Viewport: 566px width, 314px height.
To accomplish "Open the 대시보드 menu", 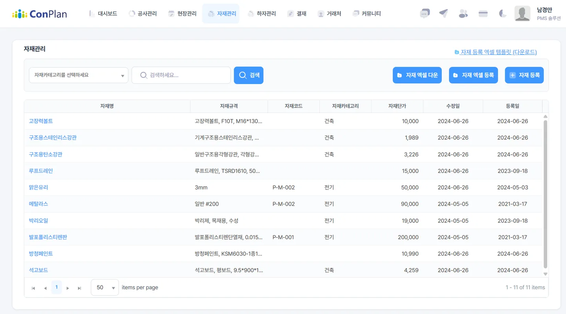I will point(103,14).
